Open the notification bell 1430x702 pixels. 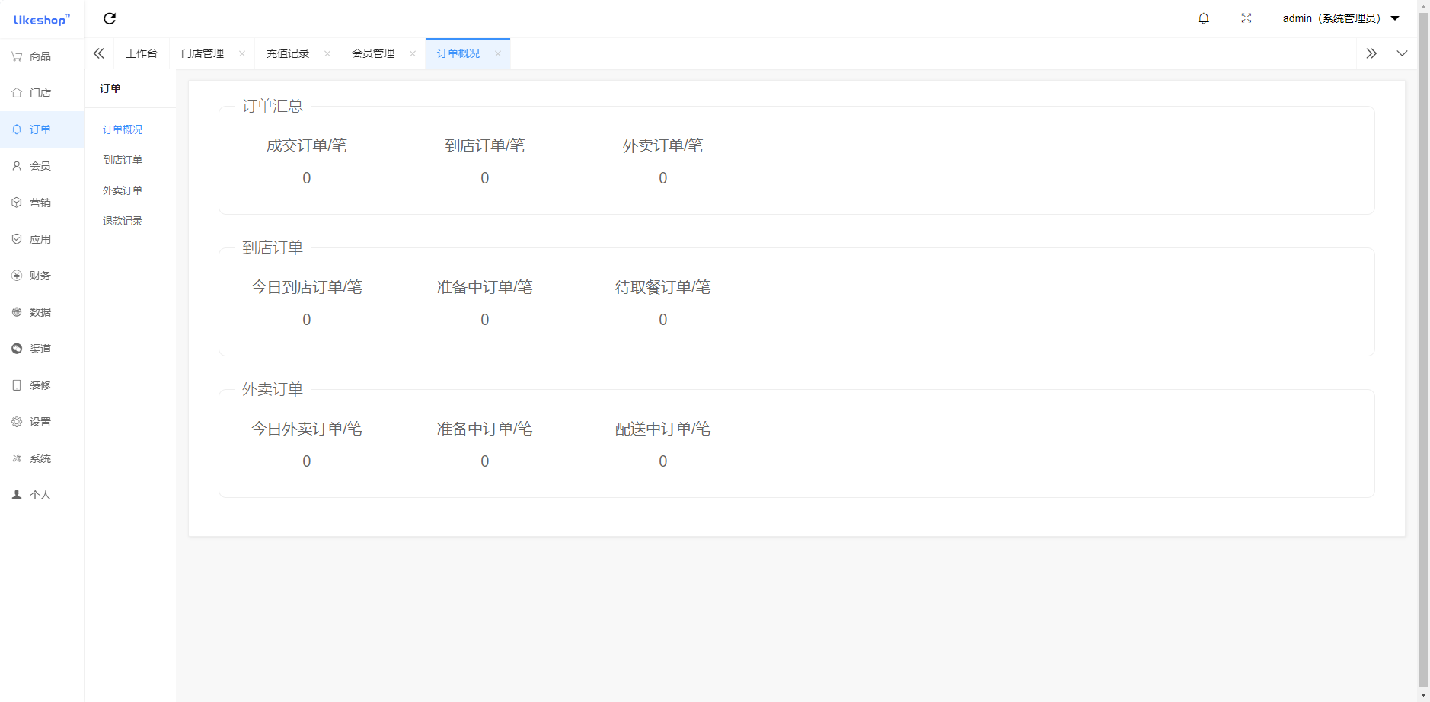pos(1204,18)
